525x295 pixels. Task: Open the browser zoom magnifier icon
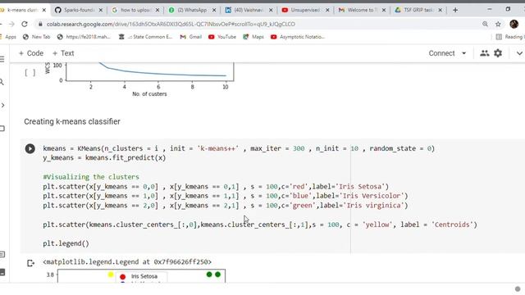(485, 24)
